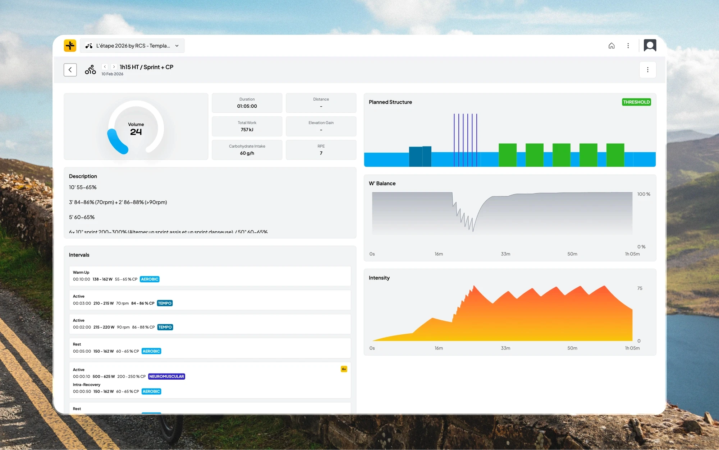The image size is (719, 450).
Task: Go to previous workout with left chevron
Action: click(105, 67)
